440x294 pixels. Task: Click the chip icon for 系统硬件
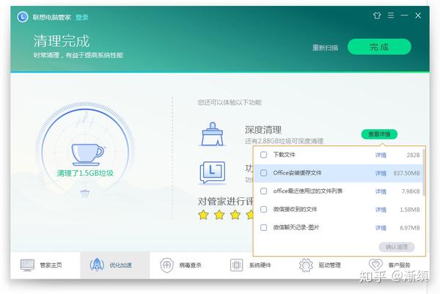point(236,265)
